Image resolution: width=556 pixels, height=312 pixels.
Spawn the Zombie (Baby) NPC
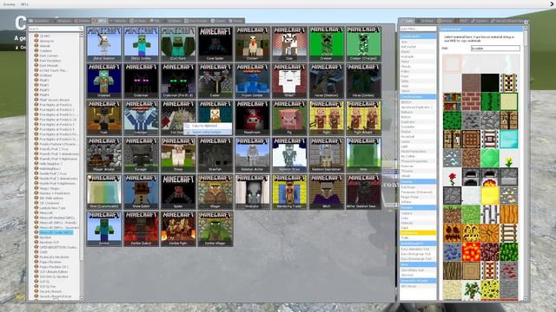coord(141,229)
